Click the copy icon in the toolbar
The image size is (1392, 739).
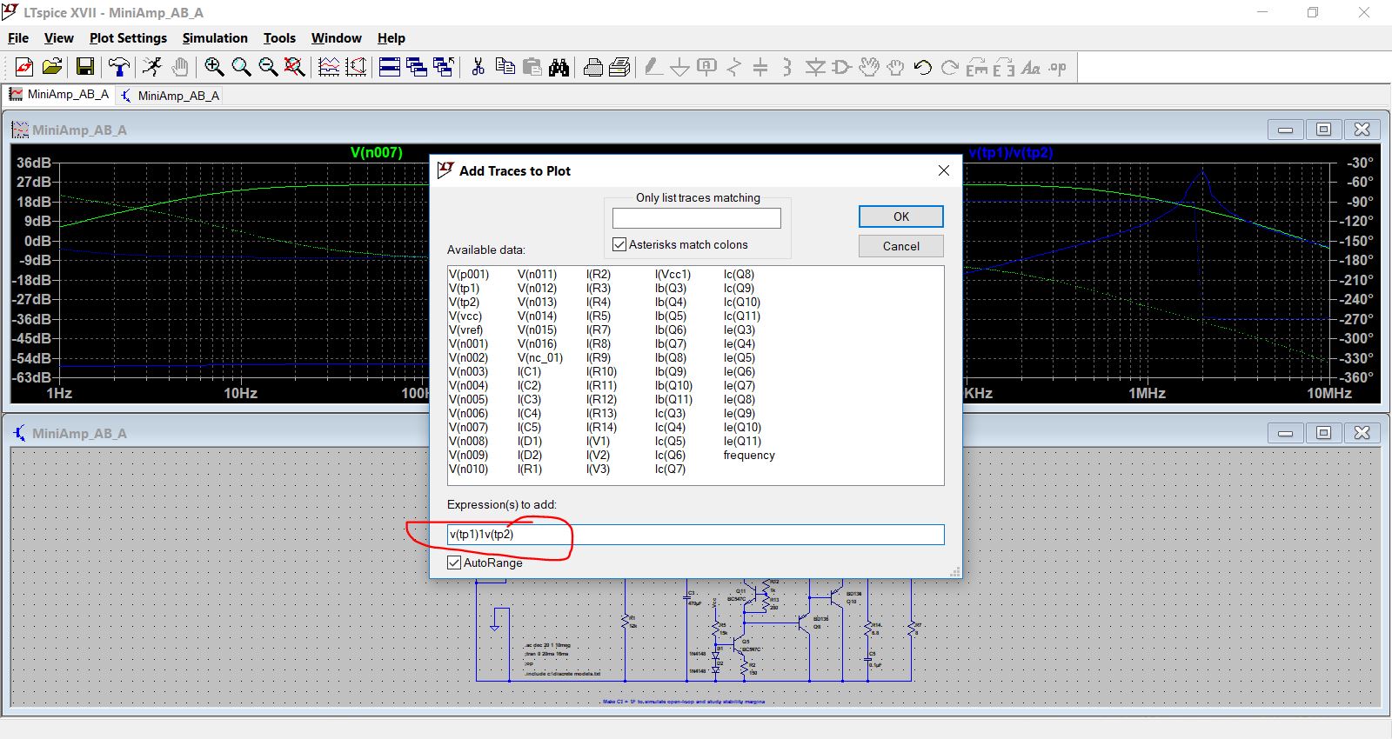(505, 67)
